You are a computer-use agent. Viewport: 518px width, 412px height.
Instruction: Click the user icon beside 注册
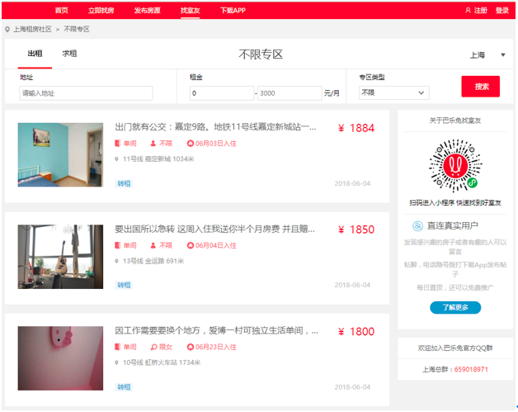click(x=468, y=10)
